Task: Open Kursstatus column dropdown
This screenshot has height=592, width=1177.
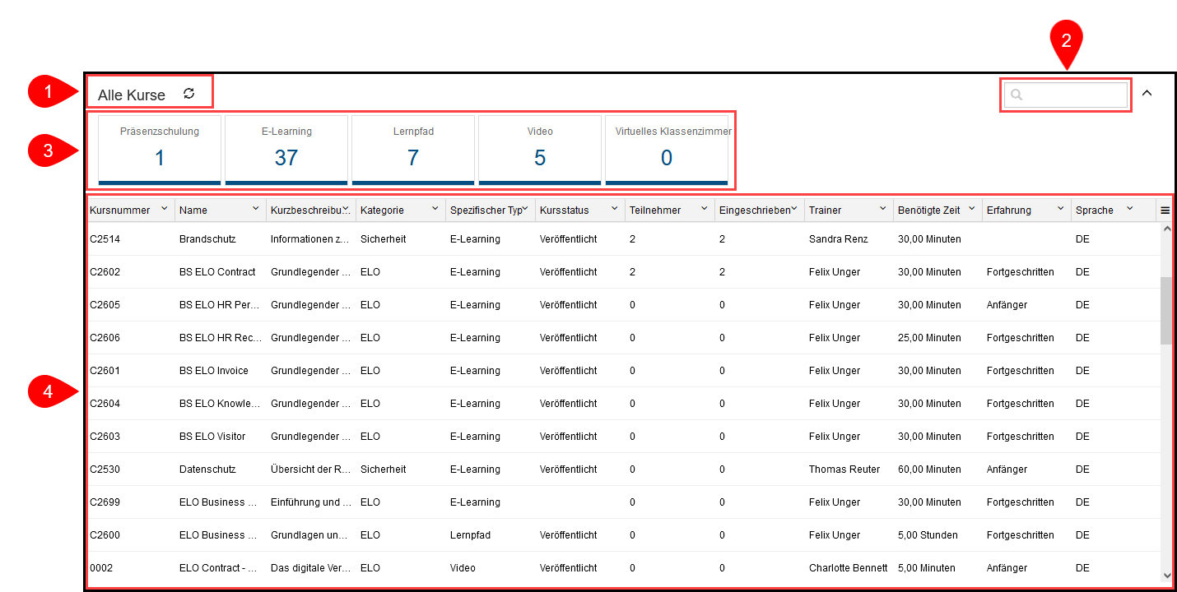Action: click(x=614, y=209)
